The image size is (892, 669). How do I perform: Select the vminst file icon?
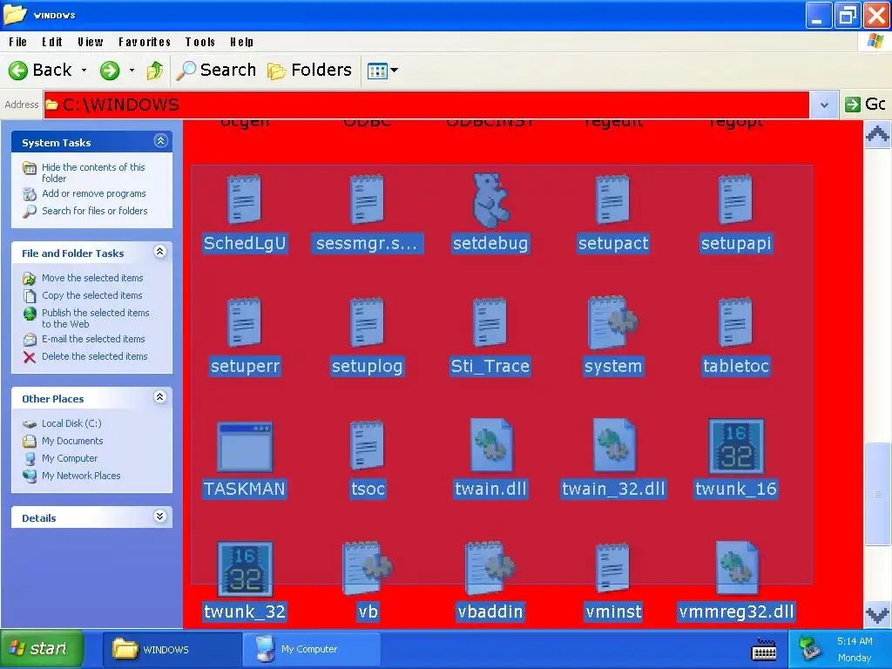[x=612, y=568]
